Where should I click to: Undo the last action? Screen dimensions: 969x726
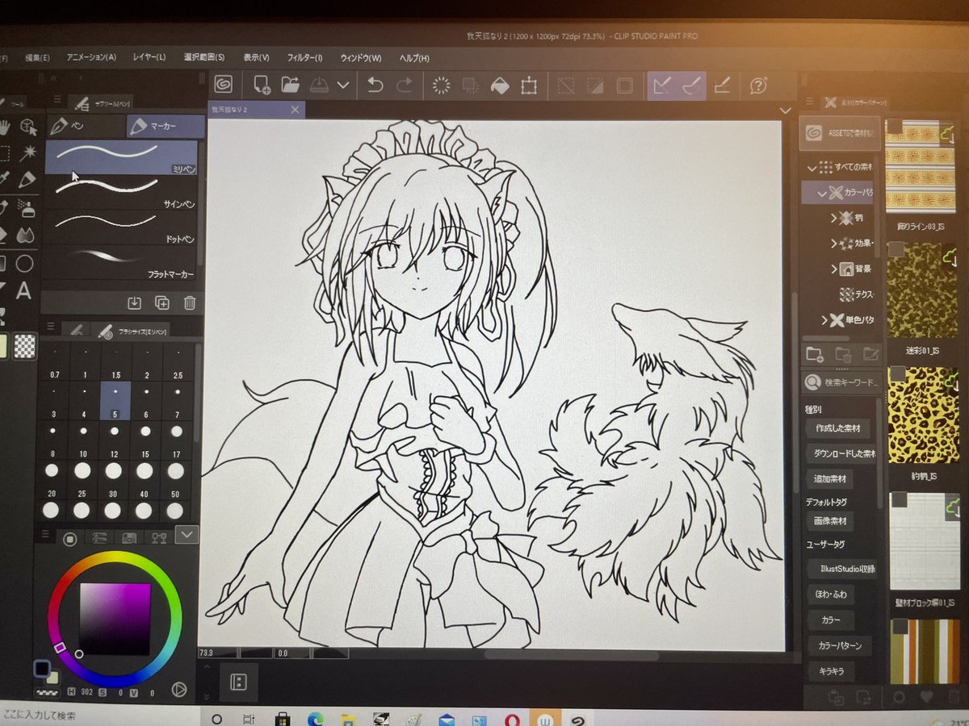(375, 84)
